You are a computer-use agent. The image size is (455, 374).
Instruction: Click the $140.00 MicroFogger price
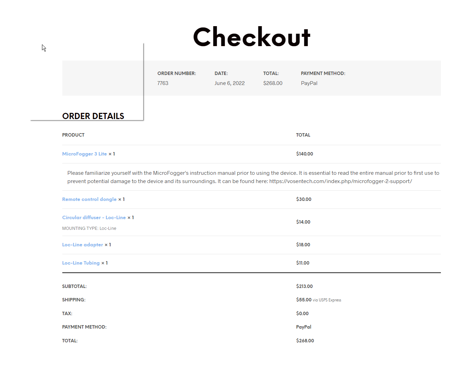(305, 154)
